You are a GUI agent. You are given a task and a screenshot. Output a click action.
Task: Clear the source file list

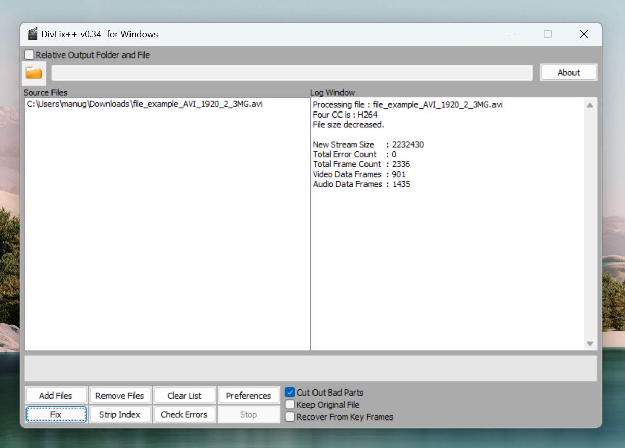(185, 395)
